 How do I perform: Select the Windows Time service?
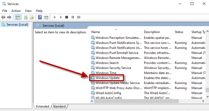(148, 73)
